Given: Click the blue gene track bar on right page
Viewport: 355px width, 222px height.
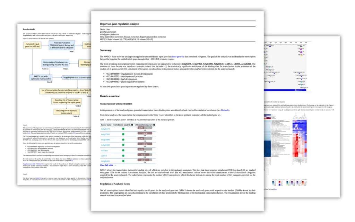Looking at the screenshot, I should pyautogui.click(x=285, y=90).
